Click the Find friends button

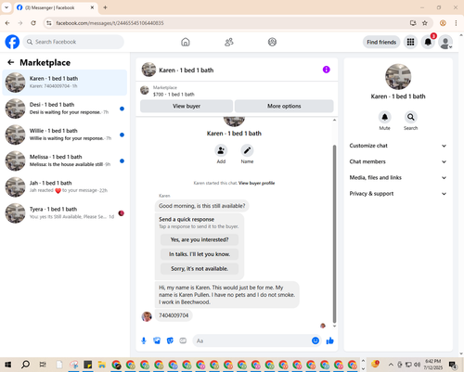coord(381,42)
